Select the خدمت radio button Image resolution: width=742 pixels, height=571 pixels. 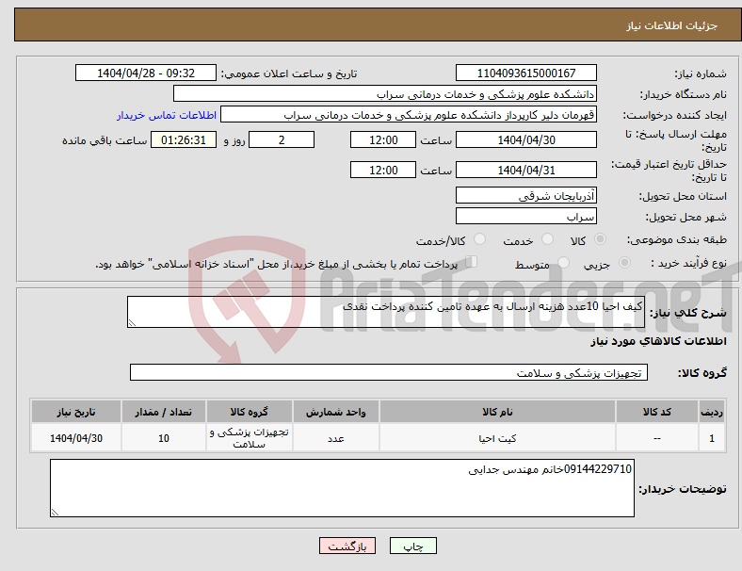(x=547, y=239)
